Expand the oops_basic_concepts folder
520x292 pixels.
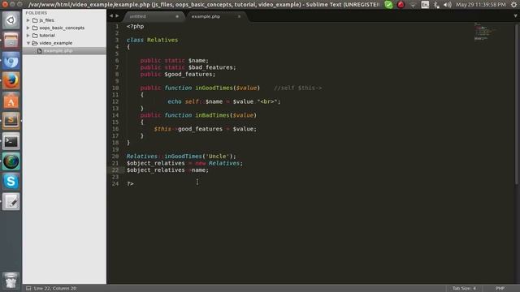click(28, 28)
